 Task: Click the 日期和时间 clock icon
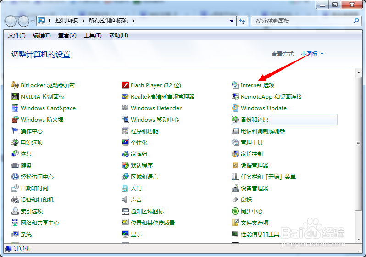[15, 188]
